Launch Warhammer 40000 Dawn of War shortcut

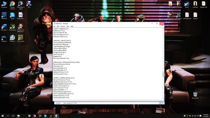(x=21, y=28)
